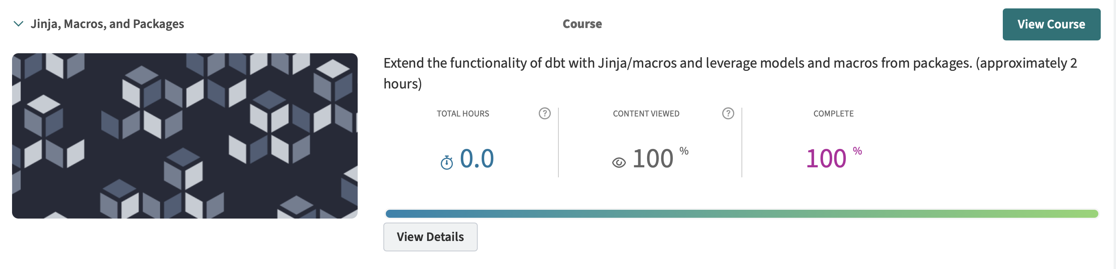Click the course completion progress bar

pyautogui.click(x=741, y=213)
